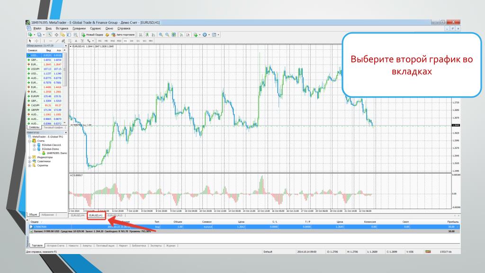Viewport: 485px width, 273px height.
Task: Toggle the Market Watch window icon
Action: click(x=50, y=35)
